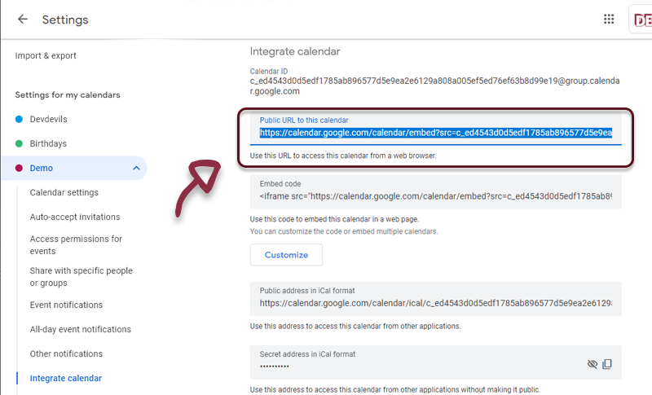Collapse the Demo calendar section
Screen dimensions: 652x395
point(135,168)
